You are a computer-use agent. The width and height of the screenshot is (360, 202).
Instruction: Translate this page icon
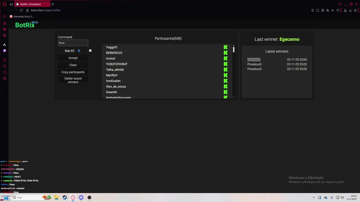(328, 10)
